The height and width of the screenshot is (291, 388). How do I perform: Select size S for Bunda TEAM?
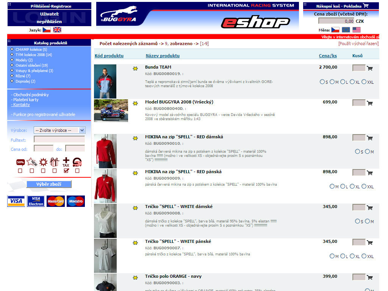coord(322,82)
